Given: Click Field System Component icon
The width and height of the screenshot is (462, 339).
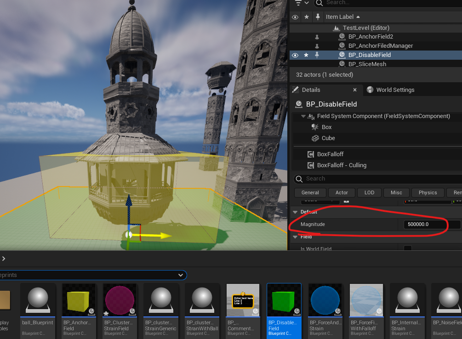Looking at the screenshot, I should [x=311, y=116].
